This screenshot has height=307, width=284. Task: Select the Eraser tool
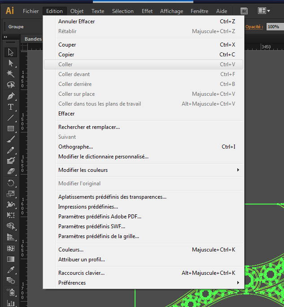(x=11, y=171)
